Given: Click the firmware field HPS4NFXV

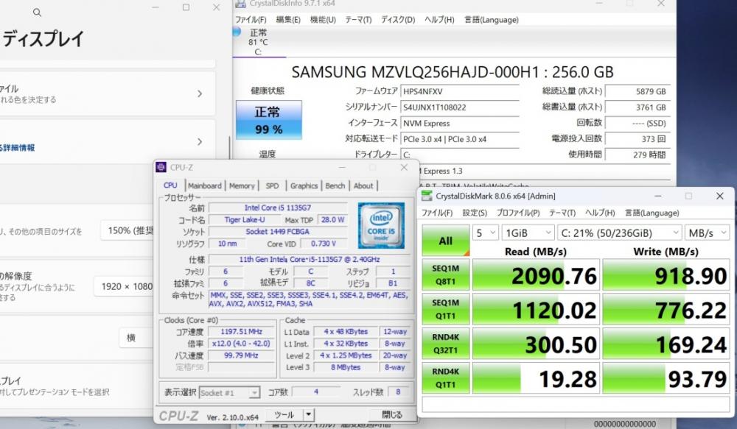Looking at the screenshot, I should (460, 91).
